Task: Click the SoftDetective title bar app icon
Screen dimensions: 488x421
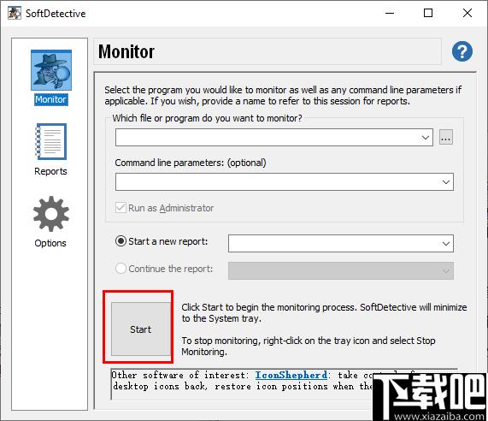Action: (x=15, y=13)
